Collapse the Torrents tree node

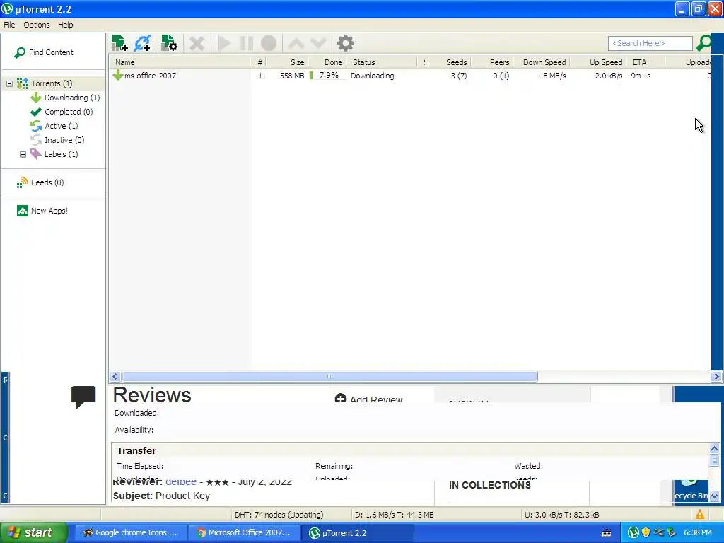(9, 83)
